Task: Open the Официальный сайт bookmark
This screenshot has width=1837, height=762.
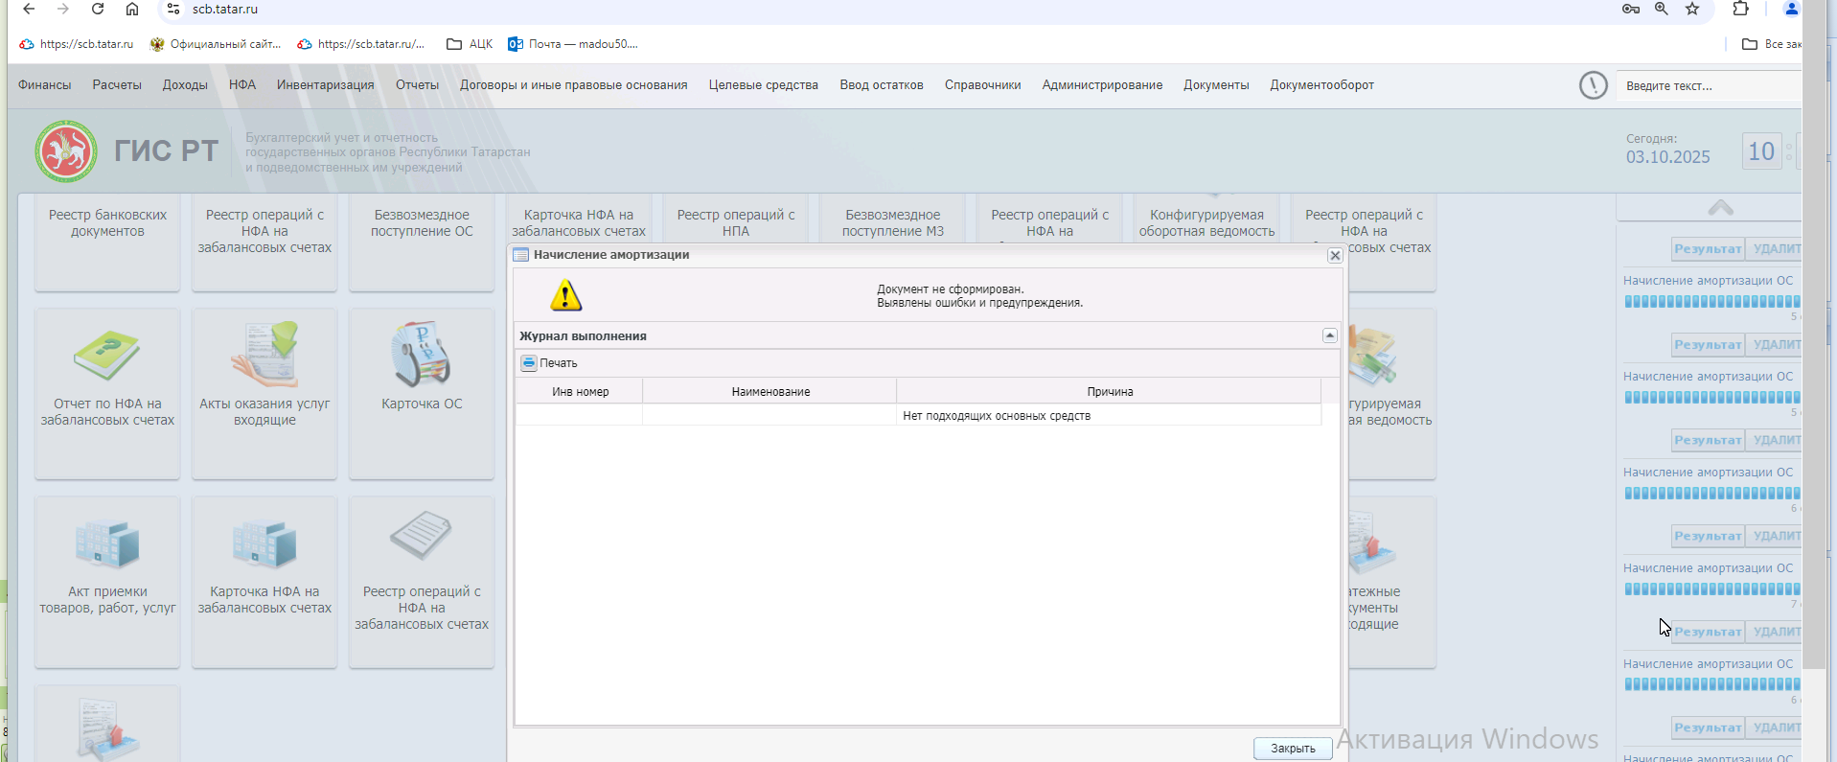Action: pos(216,44)
